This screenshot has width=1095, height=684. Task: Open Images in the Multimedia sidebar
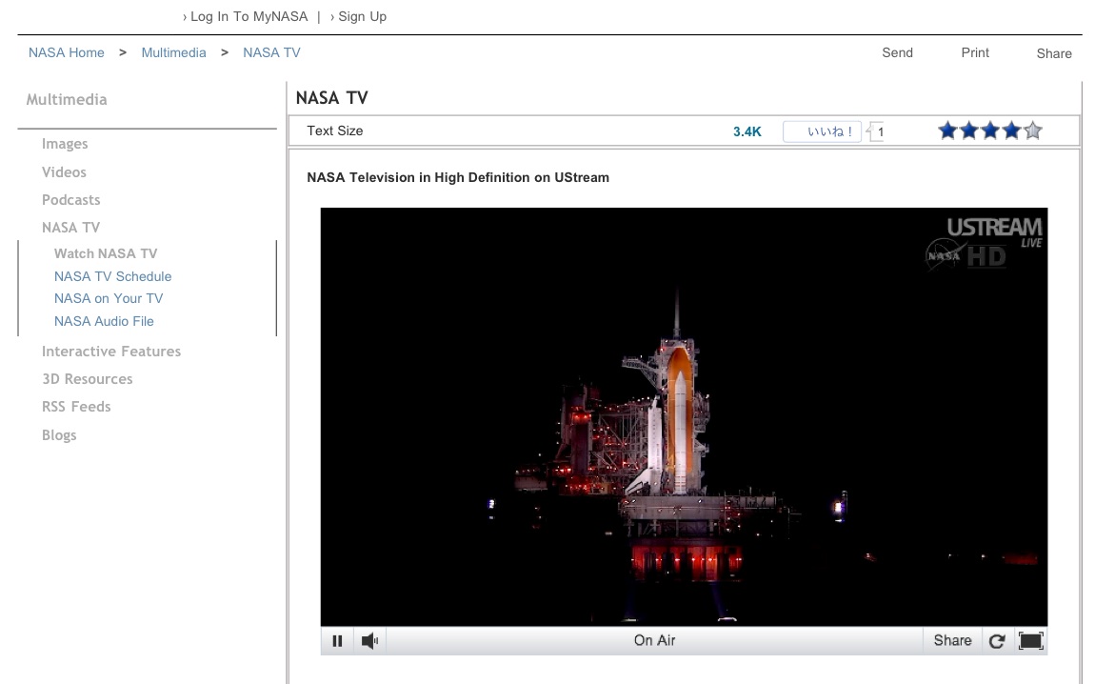point(65,144)
